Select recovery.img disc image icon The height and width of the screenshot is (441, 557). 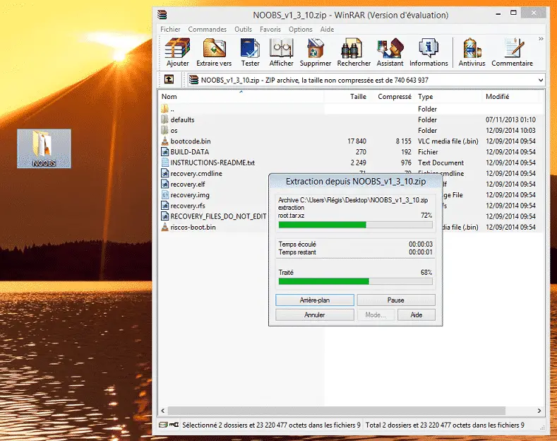tap(164, 194)
